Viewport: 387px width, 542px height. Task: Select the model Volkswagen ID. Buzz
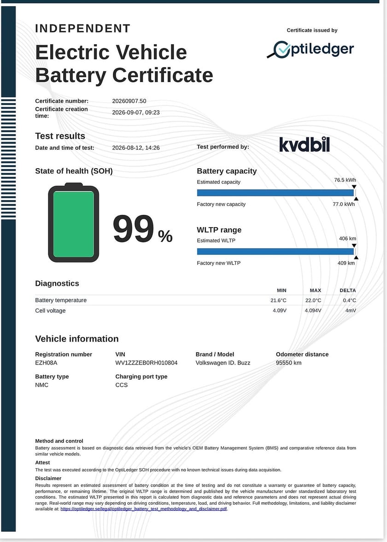click(223, 363)
